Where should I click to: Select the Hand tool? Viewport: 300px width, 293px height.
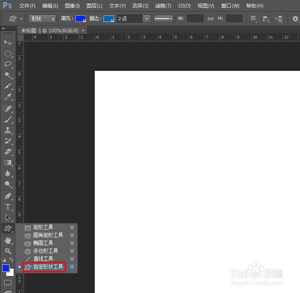[x=8, y=240]
